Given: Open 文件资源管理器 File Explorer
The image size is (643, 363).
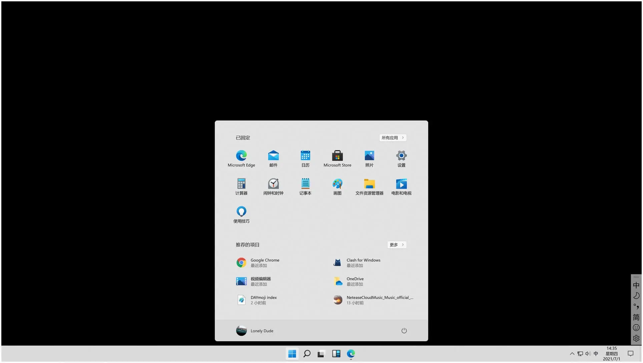Looking at the screenshot, I should [x=369, y=184].
